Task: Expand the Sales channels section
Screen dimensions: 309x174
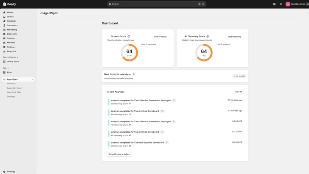Action: (10, 57)
